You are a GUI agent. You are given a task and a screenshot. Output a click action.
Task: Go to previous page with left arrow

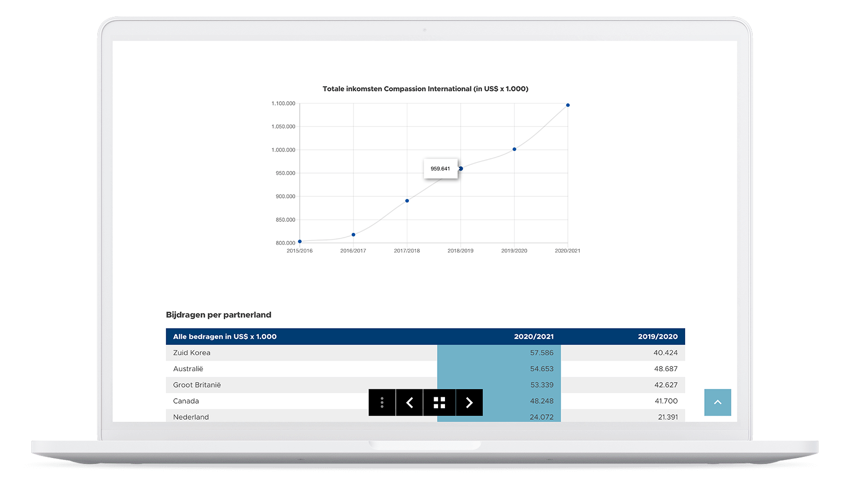410,402
